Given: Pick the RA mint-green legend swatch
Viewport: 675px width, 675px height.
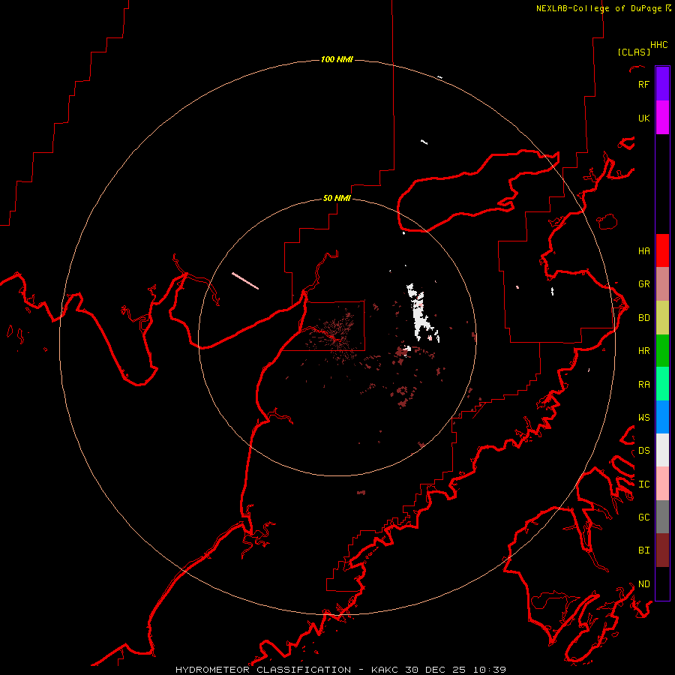Looking at the screenshot, I should pos(662,384).
